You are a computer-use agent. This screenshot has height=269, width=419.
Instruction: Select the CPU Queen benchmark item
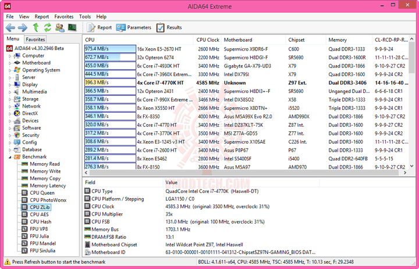tap(42, 193)
